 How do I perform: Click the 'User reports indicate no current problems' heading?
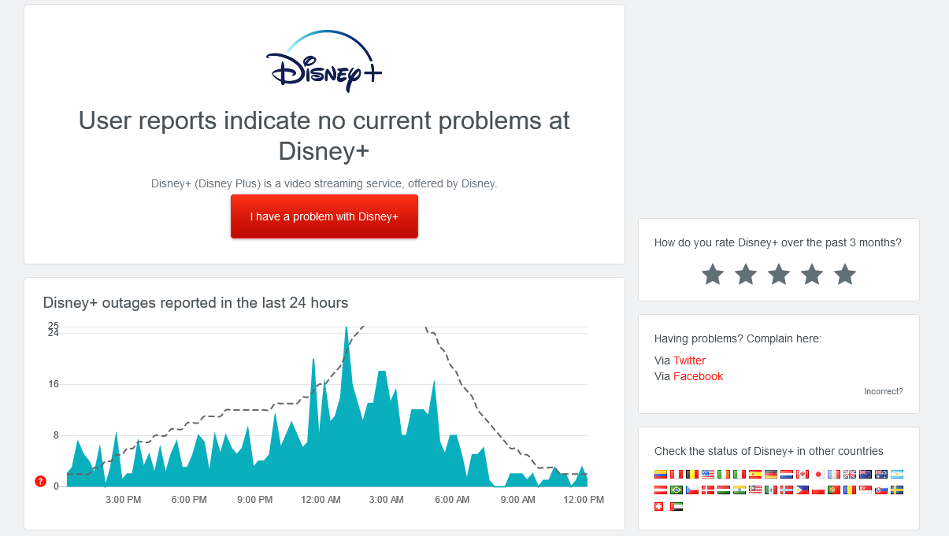tap(324, 135)
